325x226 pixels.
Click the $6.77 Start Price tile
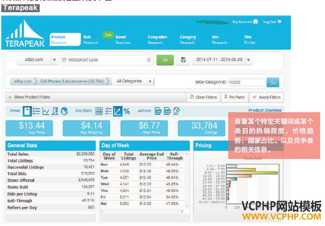[144, 128]
